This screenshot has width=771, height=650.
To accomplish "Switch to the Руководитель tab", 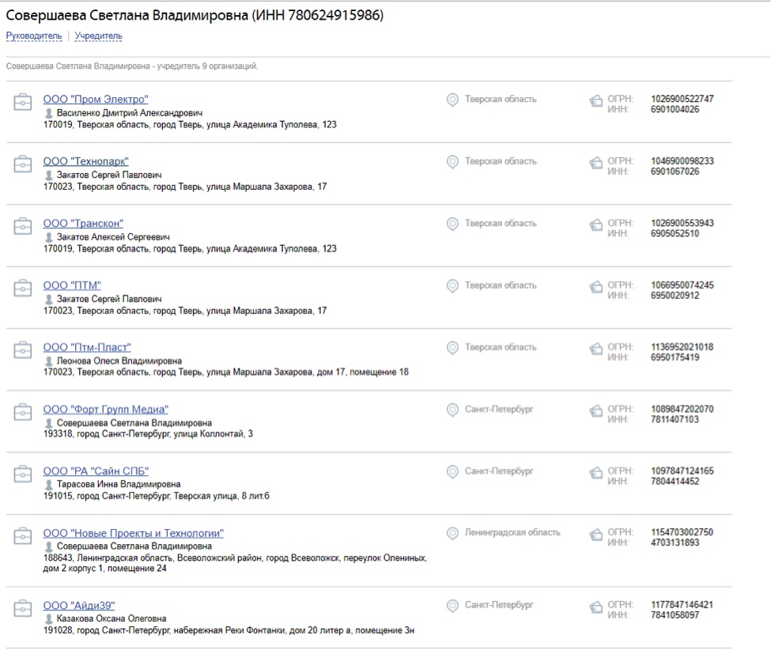I will 34,36.
